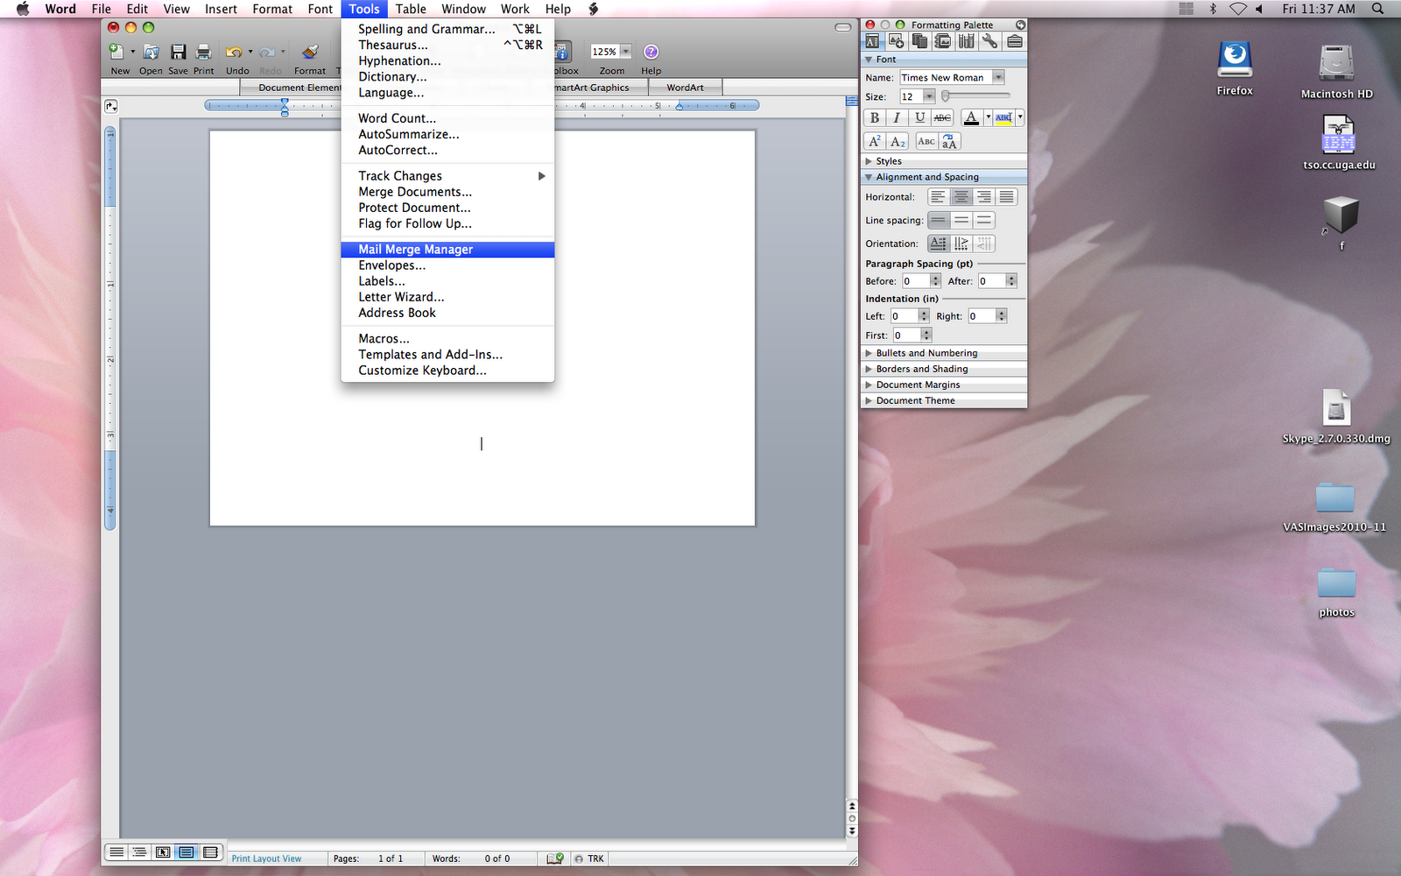
Task: Expand the Borders and Shading section
Action: coord(922,369)
